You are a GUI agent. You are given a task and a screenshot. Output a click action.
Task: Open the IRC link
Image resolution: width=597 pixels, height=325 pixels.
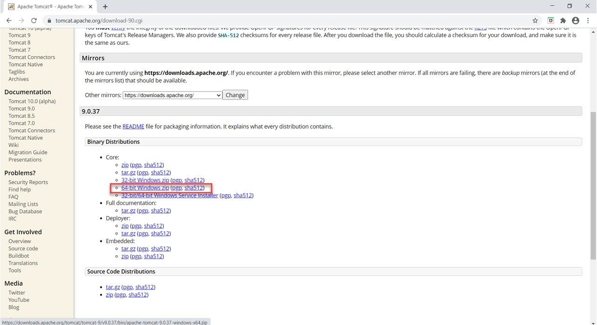pyautogui.click(x=13, y=219)
